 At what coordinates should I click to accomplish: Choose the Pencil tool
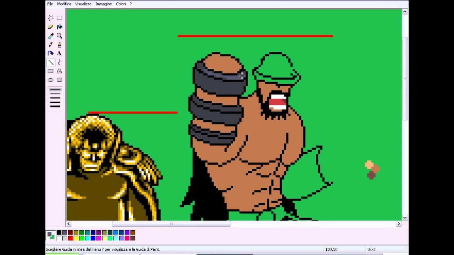51,44
